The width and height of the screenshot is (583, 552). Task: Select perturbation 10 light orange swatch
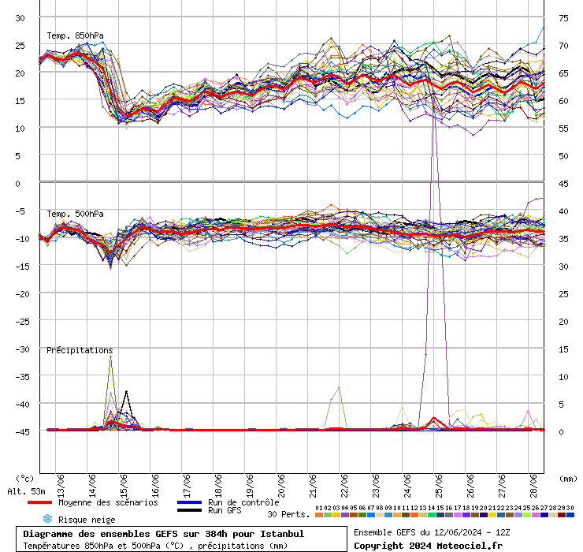click(397, 515)
